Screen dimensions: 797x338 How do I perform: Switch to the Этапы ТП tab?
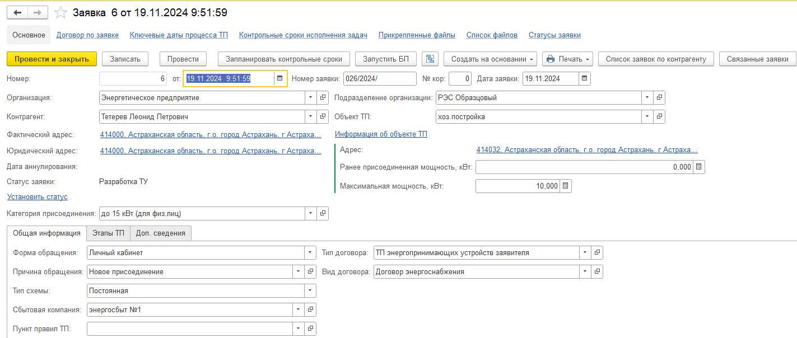click(108, 233)
